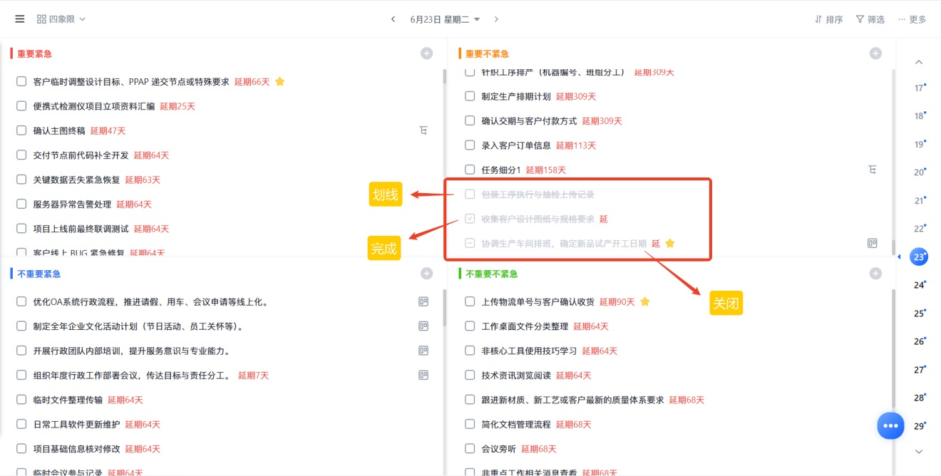Open subtask icon on 确认主图终稿 row
The width and height of the screenshot is (941, 476).
(423, 130)
